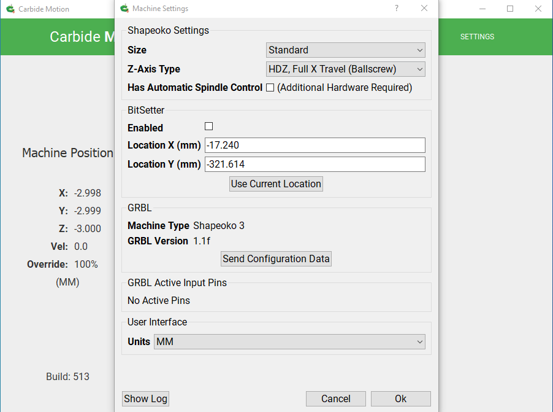Click the Location X (mm) field

[315, 146]
